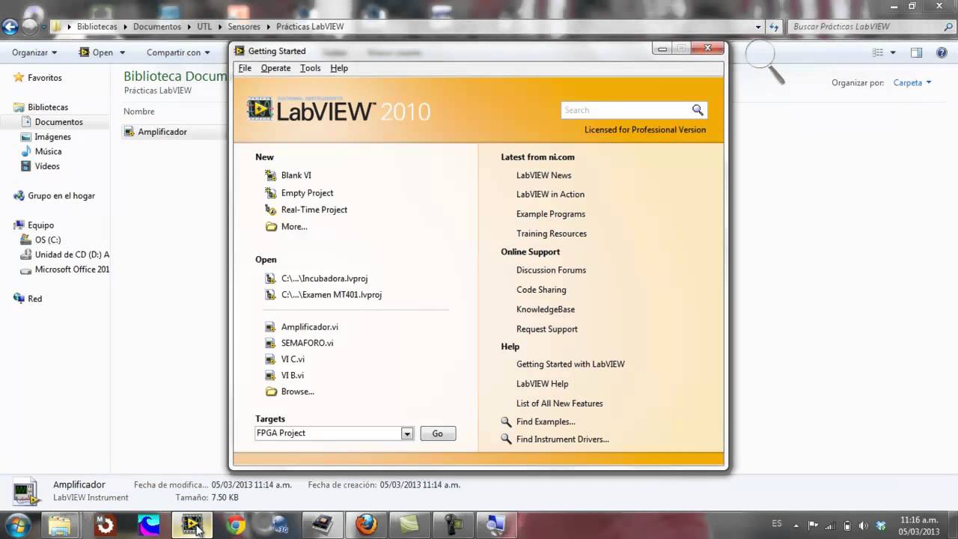Viewport: 958px width, 539px height.
Task: Open the Code Sharing link
Action: click(541, 290)
